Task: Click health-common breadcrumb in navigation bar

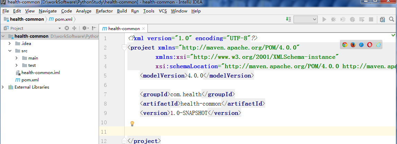Action: pos(24,19)
